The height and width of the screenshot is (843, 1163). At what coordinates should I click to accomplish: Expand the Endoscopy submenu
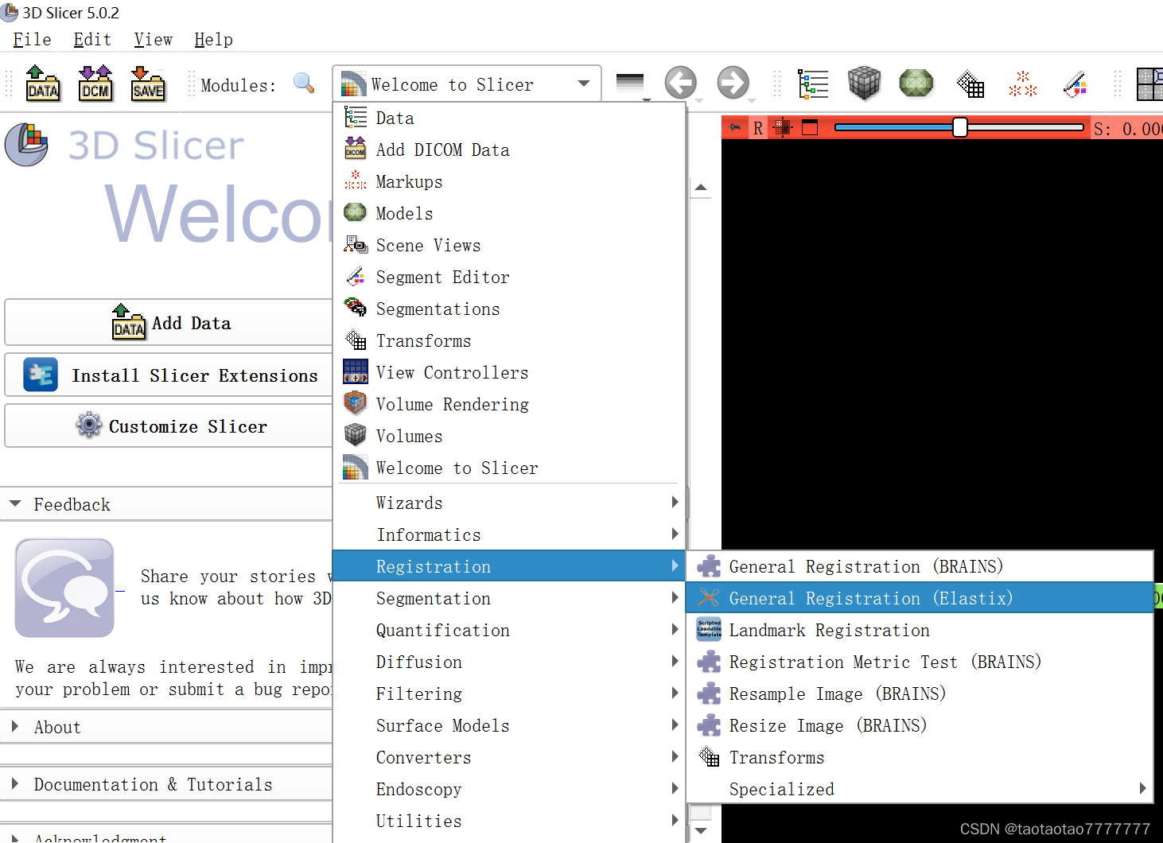(x=509, y=789)
